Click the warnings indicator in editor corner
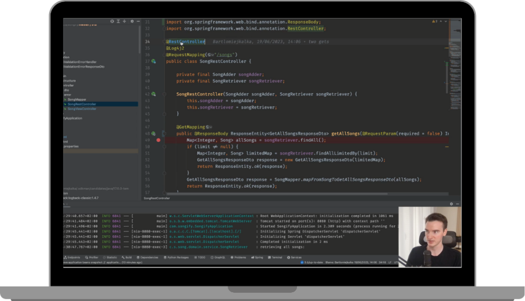 pos(435,22)
